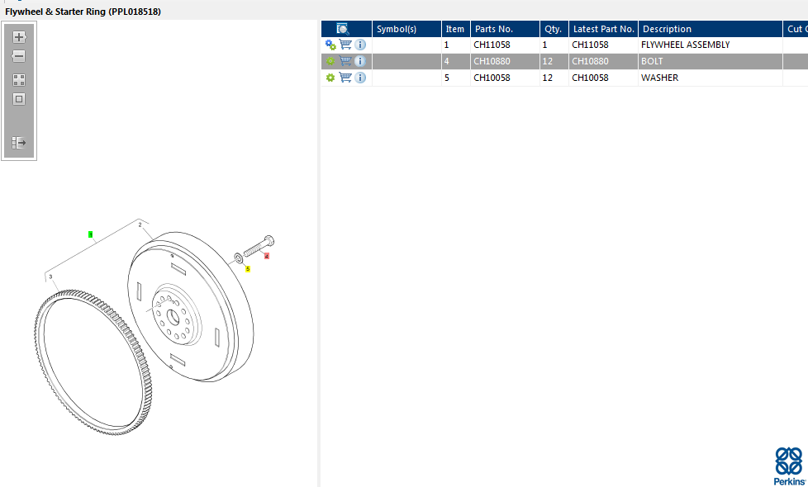This screenshot has height=487, width=808.
Task: Click callout 2 on the flywheel drawing
Action: click(x=140, y=225)
